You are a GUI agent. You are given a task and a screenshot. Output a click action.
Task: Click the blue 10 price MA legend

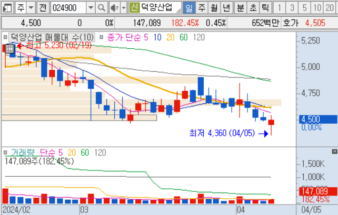[157, 37]
